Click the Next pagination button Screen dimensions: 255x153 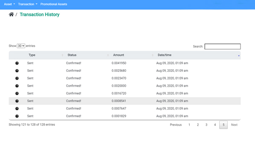(234, 125)
